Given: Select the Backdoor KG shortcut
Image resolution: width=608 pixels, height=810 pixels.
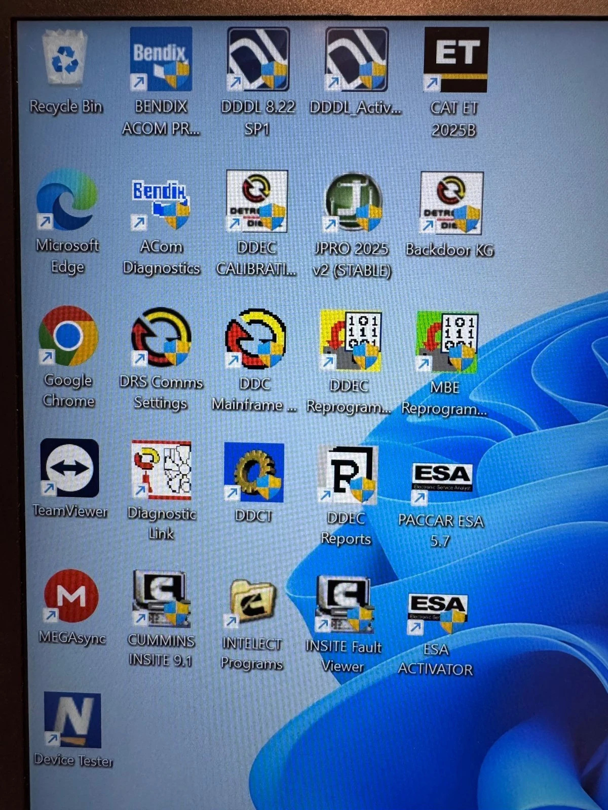Looking at the screenshot, I should click(451, 203).
